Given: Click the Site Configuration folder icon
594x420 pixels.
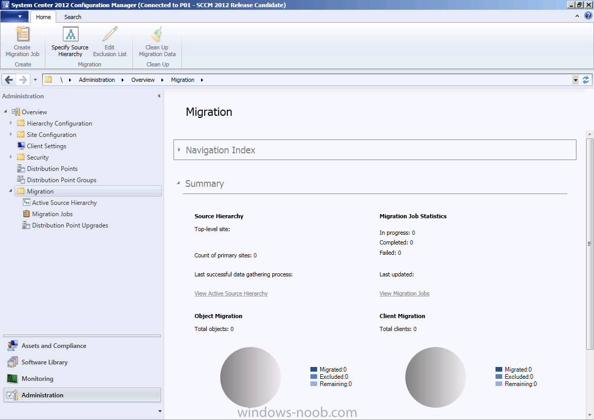Looking at the screenshot, I should click(x=21, y=134).
